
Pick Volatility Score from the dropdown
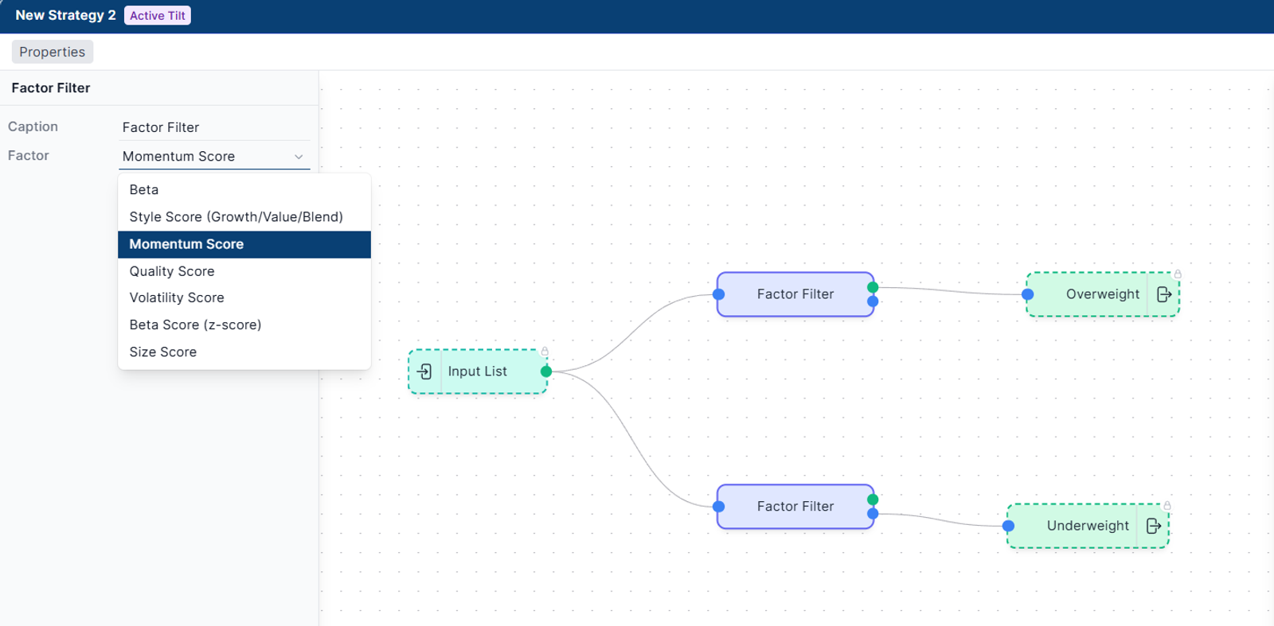click(244, 297)
